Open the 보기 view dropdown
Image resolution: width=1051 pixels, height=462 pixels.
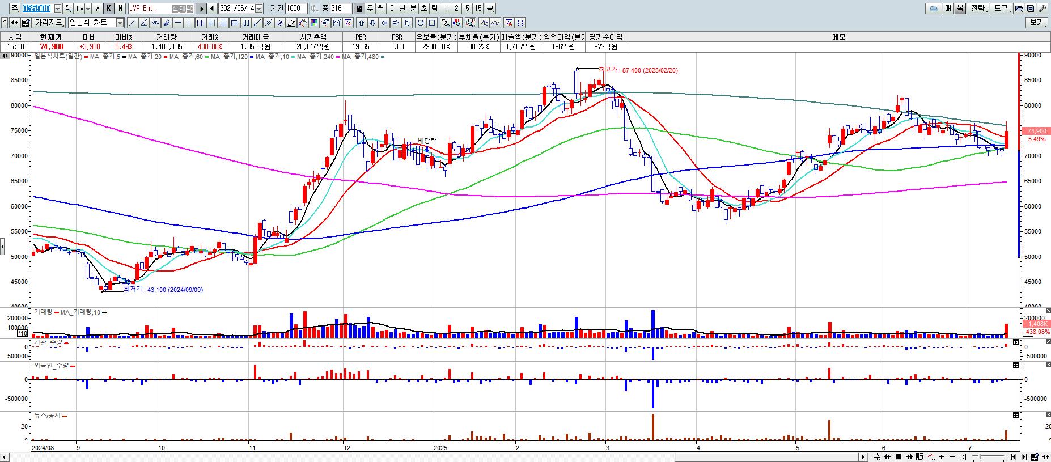pos(1037,23)
